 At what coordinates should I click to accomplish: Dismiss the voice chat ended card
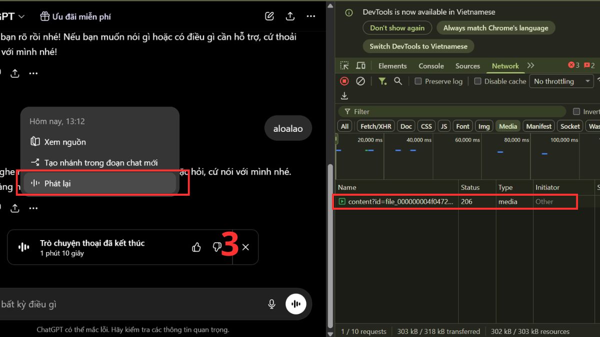[x=245, y=247]
